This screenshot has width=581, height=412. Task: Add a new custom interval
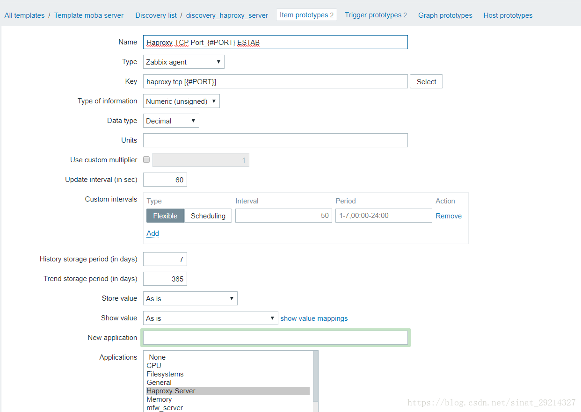pyautogui.click(x=153, y=233)
